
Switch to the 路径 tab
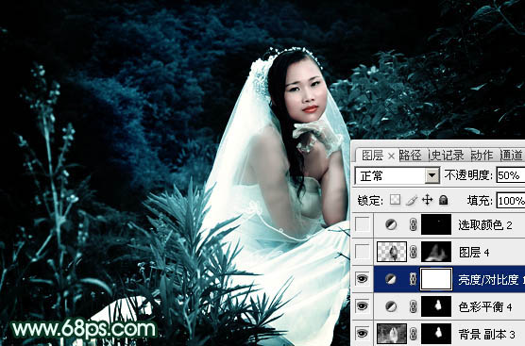click(411, 156)
